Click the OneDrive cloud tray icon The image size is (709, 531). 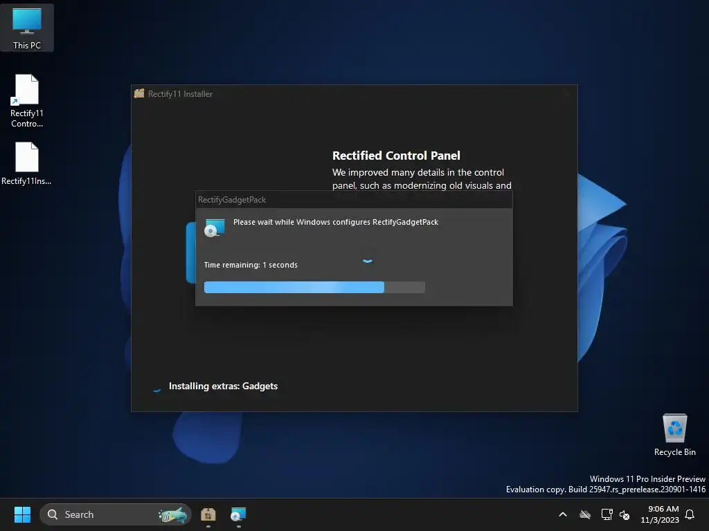coord(585,514)
